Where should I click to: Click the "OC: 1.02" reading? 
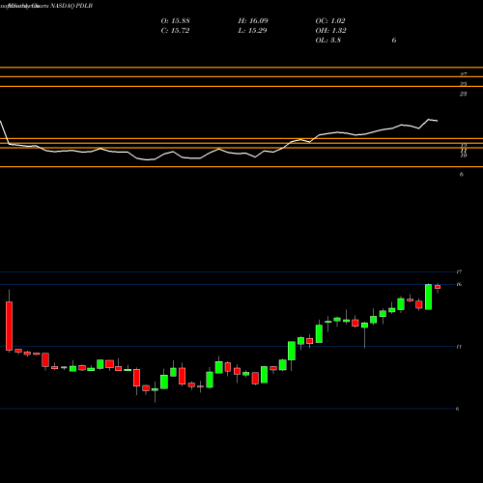click(330, 21)
